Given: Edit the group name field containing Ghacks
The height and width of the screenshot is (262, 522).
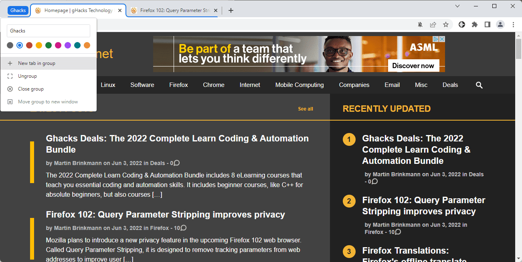Looking at the screenshot, I should click(x=49, y=31).
